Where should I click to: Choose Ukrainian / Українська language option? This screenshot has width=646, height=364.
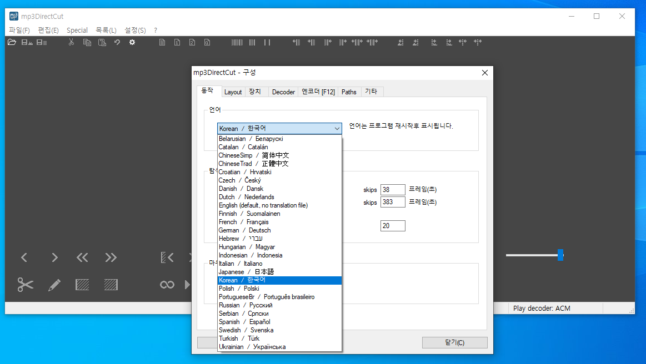coord(279,347)
